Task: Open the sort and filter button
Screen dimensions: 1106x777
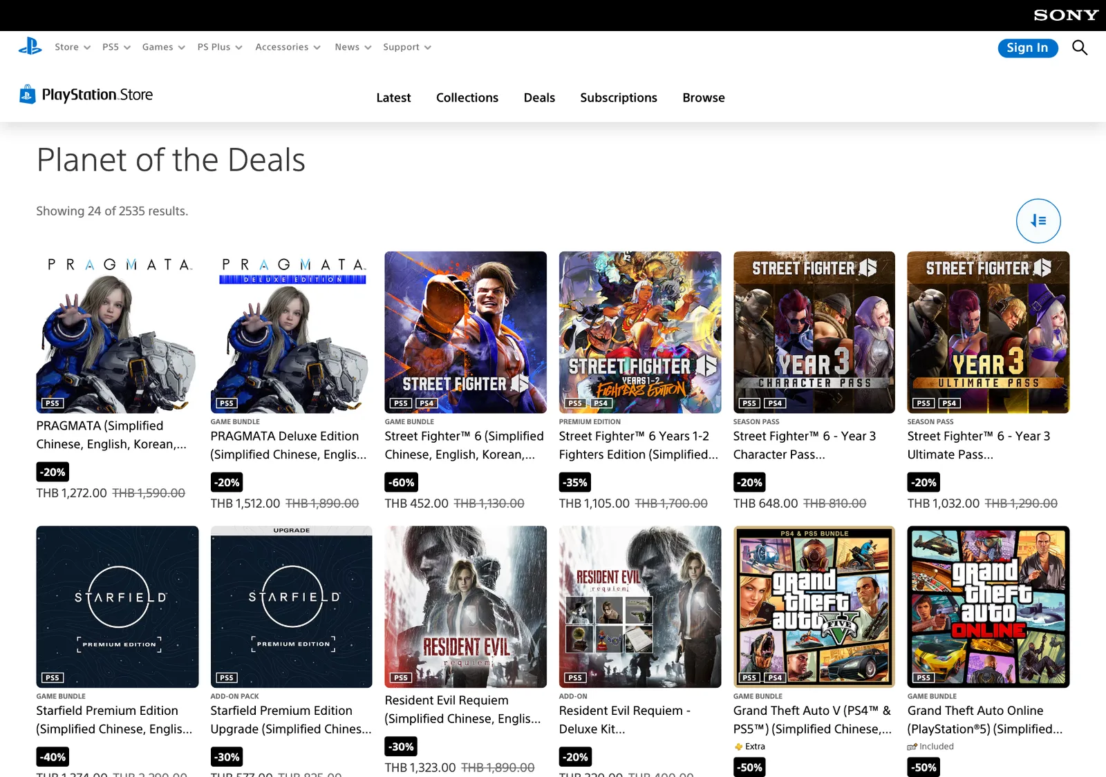Action: 1038,221
